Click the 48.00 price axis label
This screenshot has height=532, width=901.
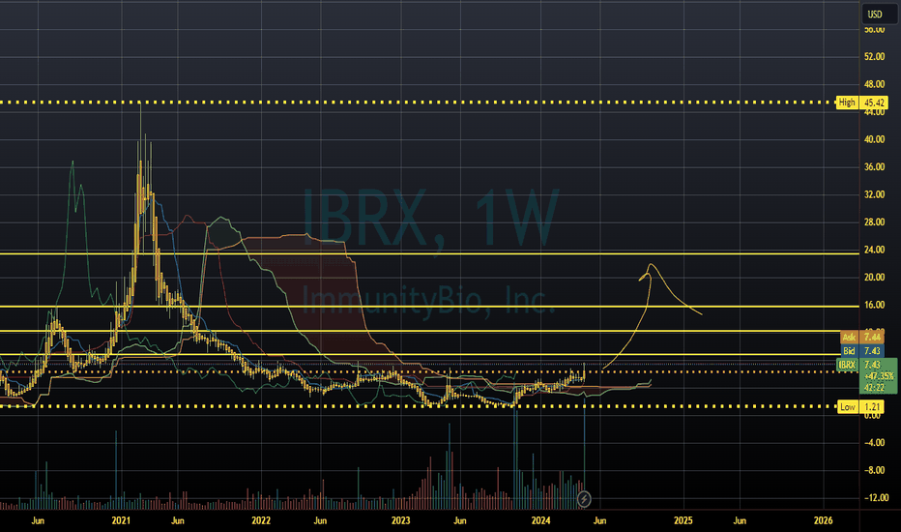click(874, 84)
